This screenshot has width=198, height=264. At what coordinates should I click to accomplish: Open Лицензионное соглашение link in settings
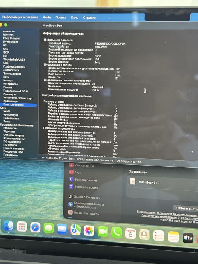pos(167,213)
